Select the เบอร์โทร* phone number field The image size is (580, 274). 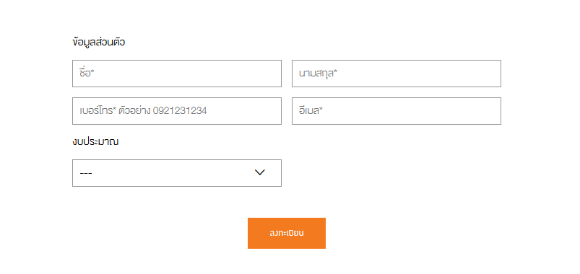coord(177,111)
